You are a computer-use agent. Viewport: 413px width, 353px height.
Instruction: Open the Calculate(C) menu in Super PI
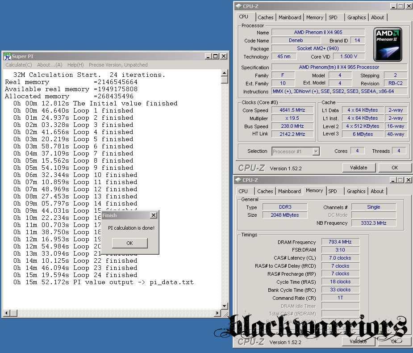coord(19,65)
